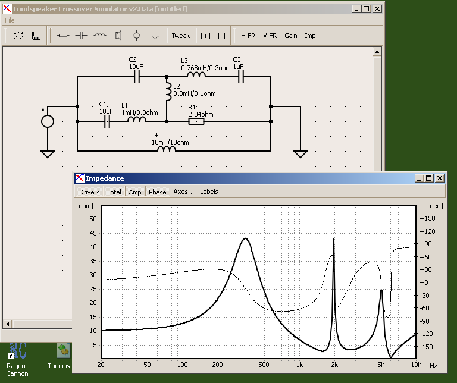Open the Thumbs desktop icon

pos(62,356)
